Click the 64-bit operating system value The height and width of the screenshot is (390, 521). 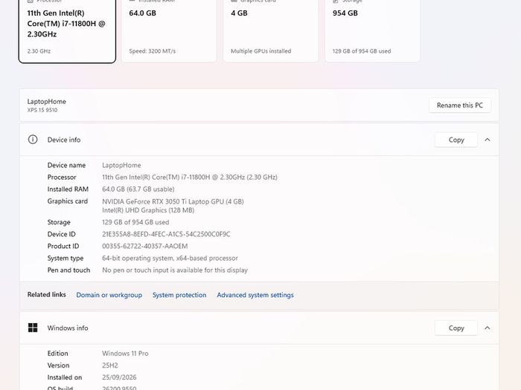point(170,258)
